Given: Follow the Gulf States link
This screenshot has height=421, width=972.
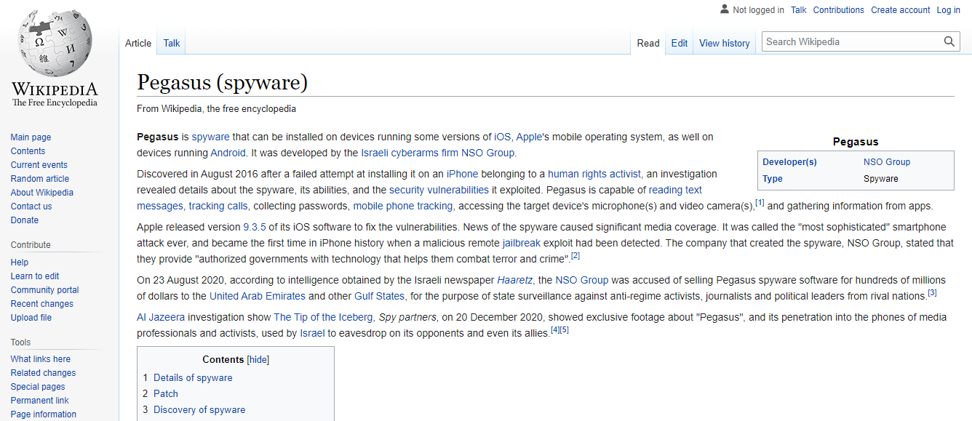Looking at the screenshot, I should (380, 296).
